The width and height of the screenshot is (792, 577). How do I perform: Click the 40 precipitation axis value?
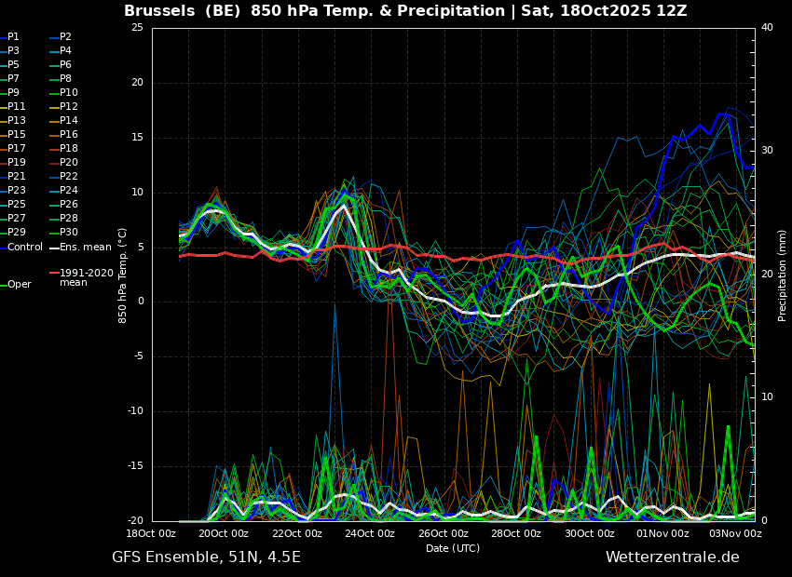(767, 27)
